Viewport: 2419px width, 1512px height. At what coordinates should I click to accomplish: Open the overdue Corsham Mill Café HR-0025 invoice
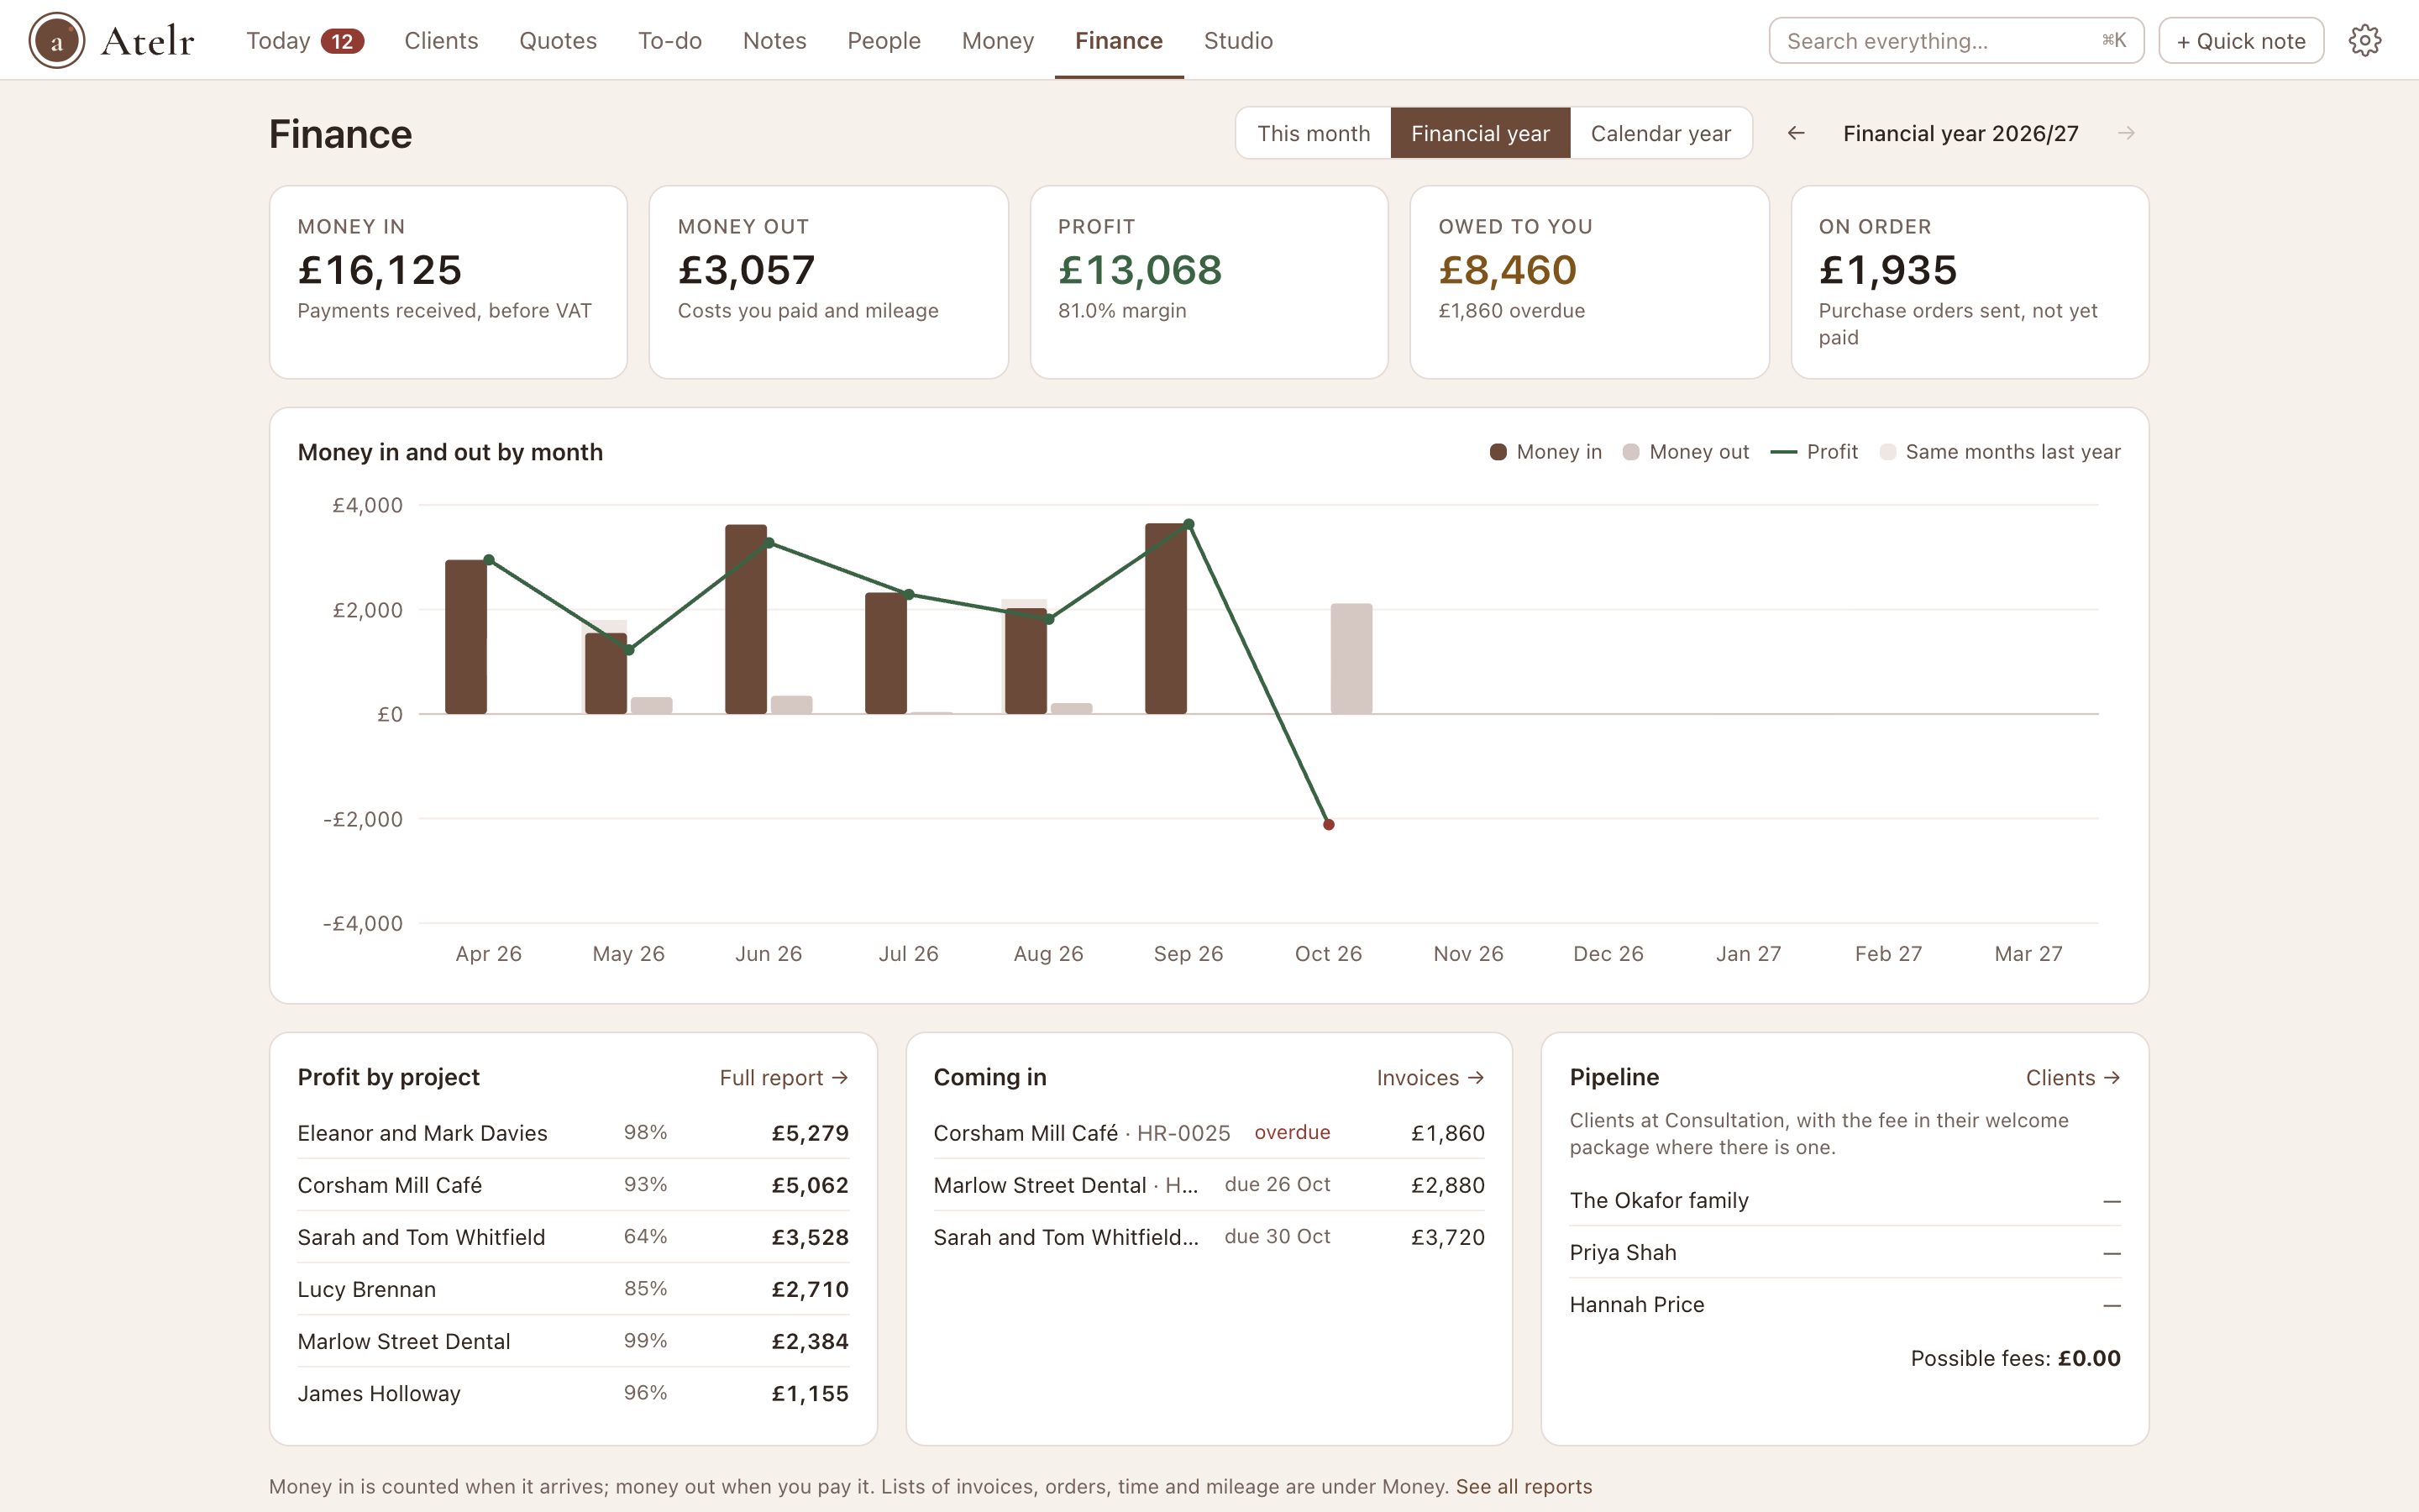click(x=1209, y=1133)
